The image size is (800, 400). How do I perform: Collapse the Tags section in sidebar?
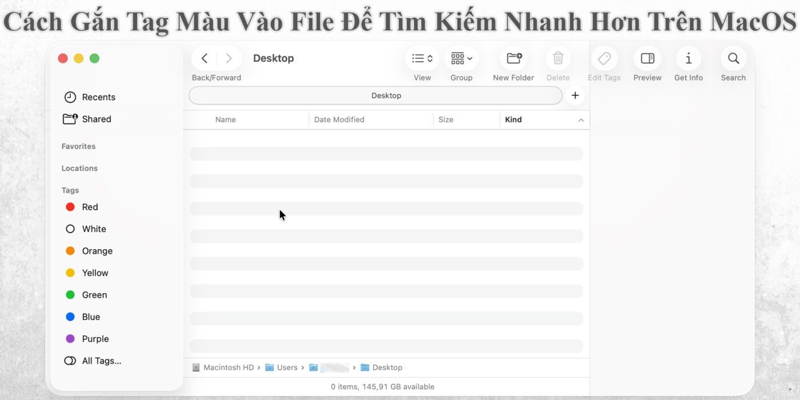click(70, 190)
